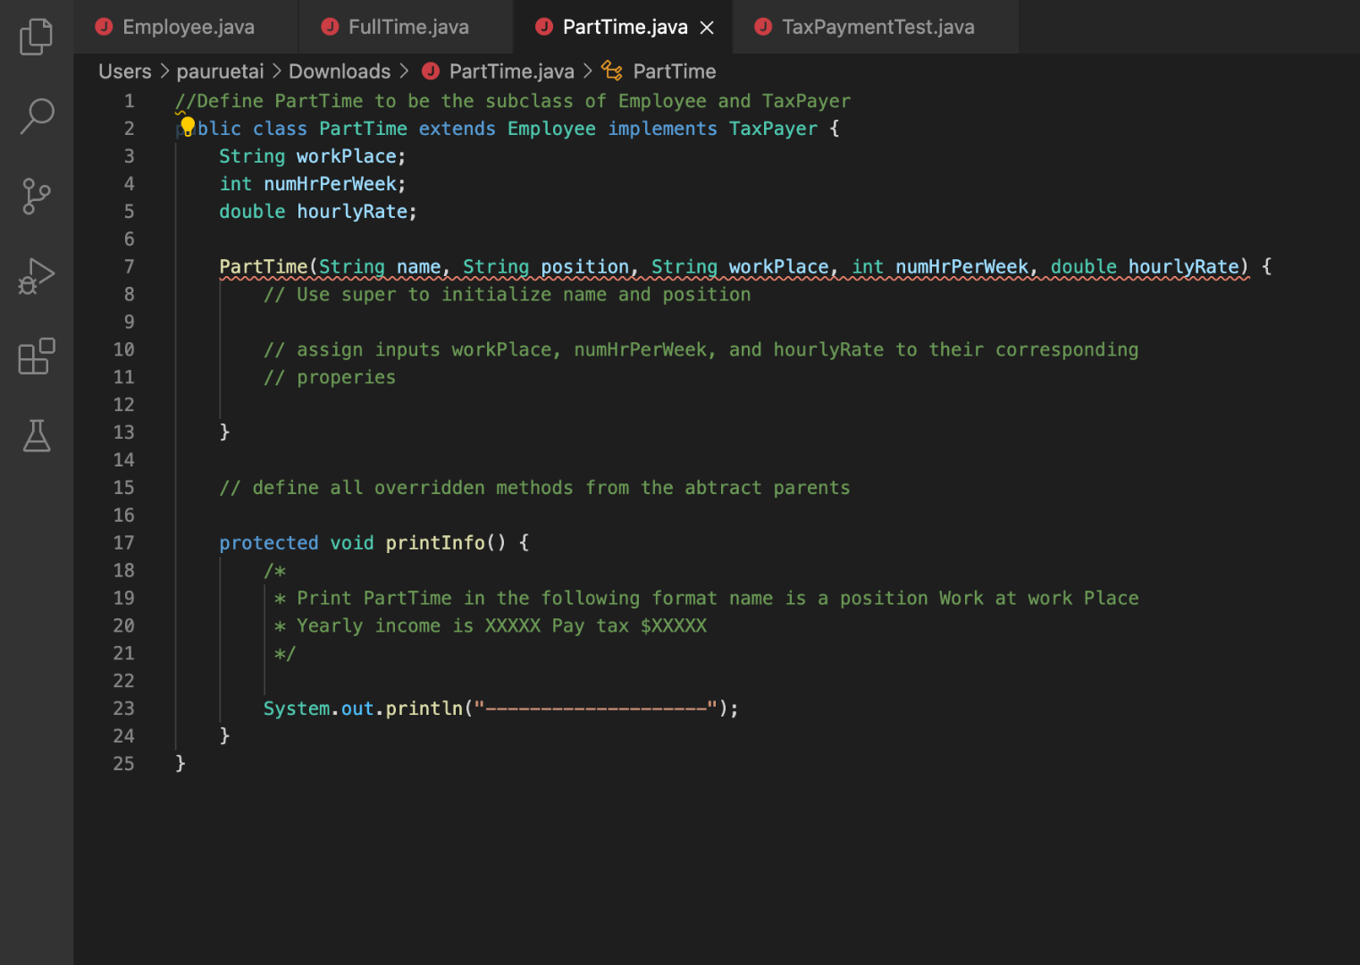1360x965 pixels.
Task: Click Java file icon in breadcrumb
Action: click(431, 71)
